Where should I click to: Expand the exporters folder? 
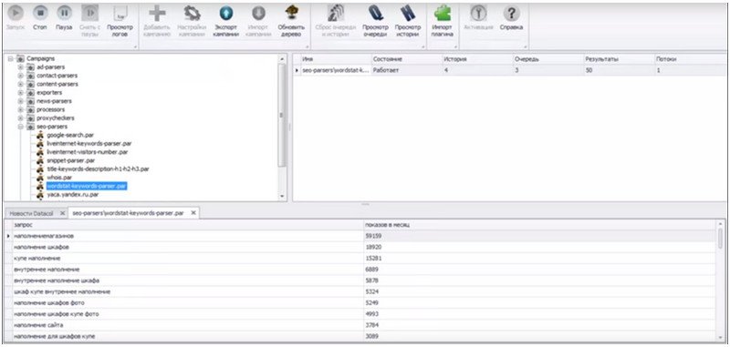(x=20, y=92)
